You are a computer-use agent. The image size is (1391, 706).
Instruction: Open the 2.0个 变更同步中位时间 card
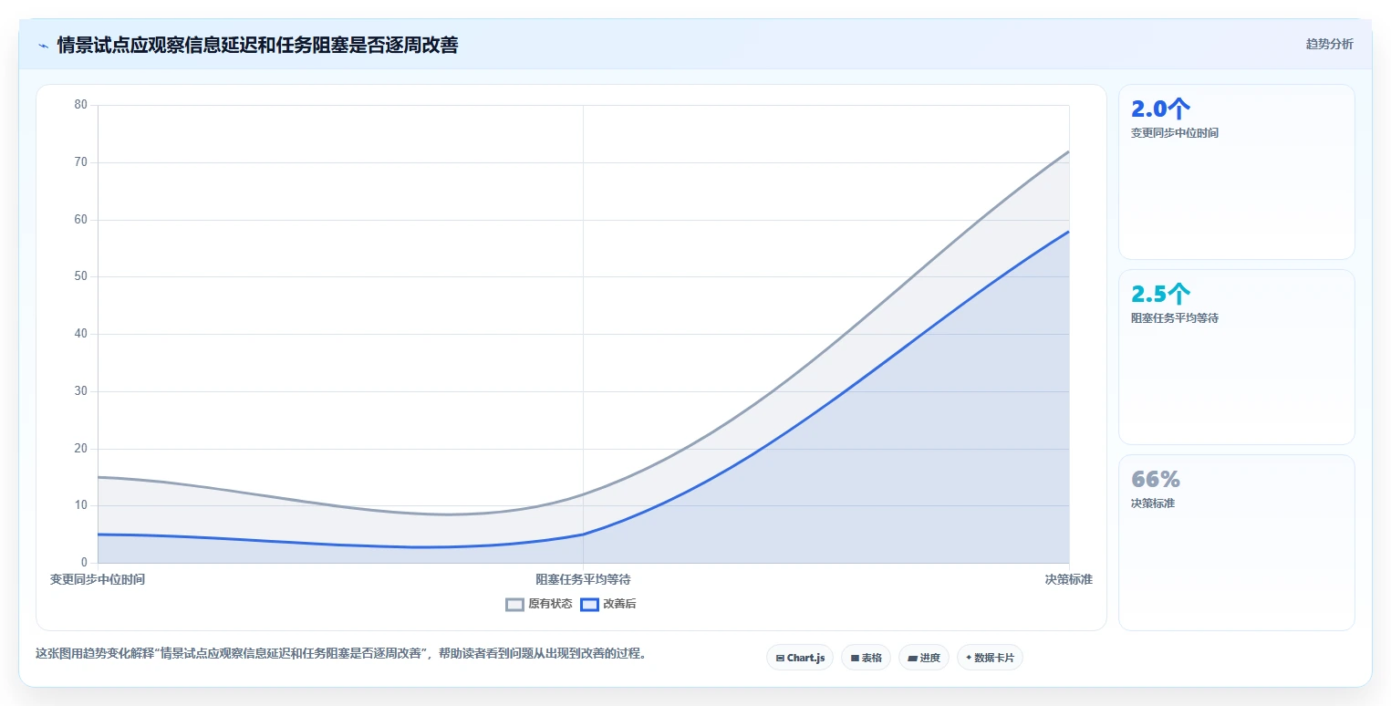pyautogui.click(x=1236, y=172)
